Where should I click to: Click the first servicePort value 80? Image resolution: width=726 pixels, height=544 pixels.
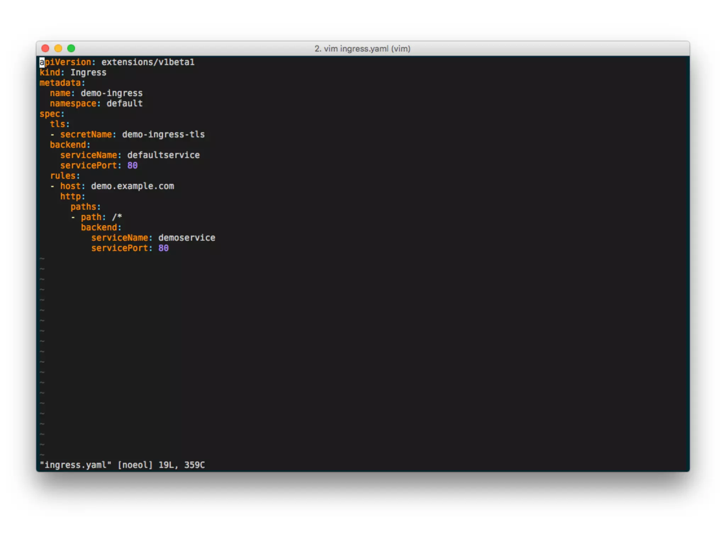click(132, 165)
